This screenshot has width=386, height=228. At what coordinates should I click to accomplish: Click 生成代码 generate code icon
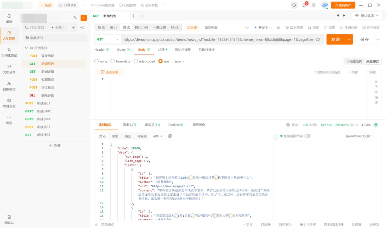tap(349, 27)
